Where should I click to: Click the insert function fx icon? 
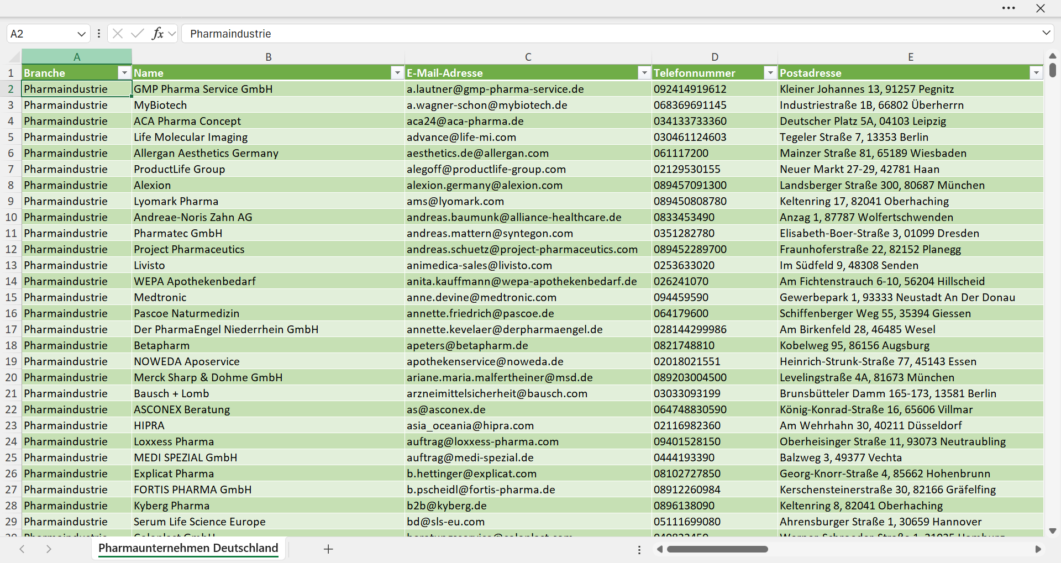(157, 34)
